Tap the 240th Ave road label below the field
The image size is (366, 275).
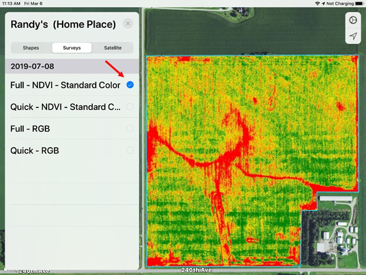pos(196,270)
